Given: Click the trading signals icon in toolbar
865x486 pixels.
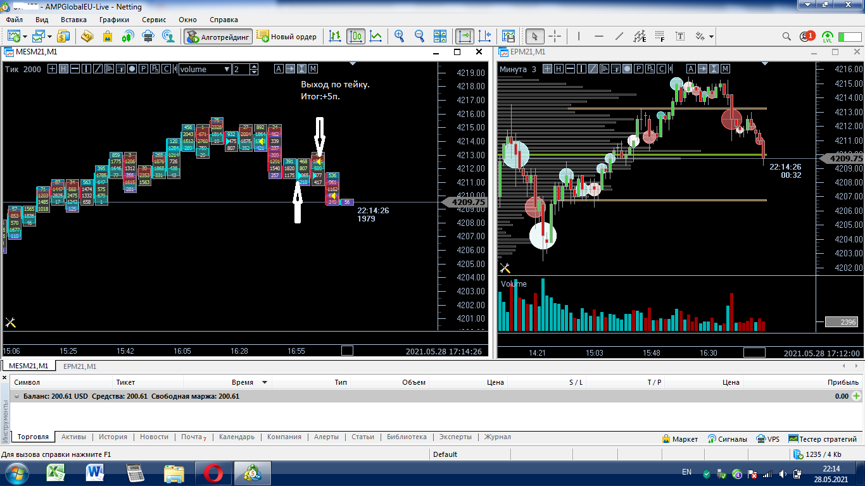Looking at the screenshot, I should (x=128, y=36).
